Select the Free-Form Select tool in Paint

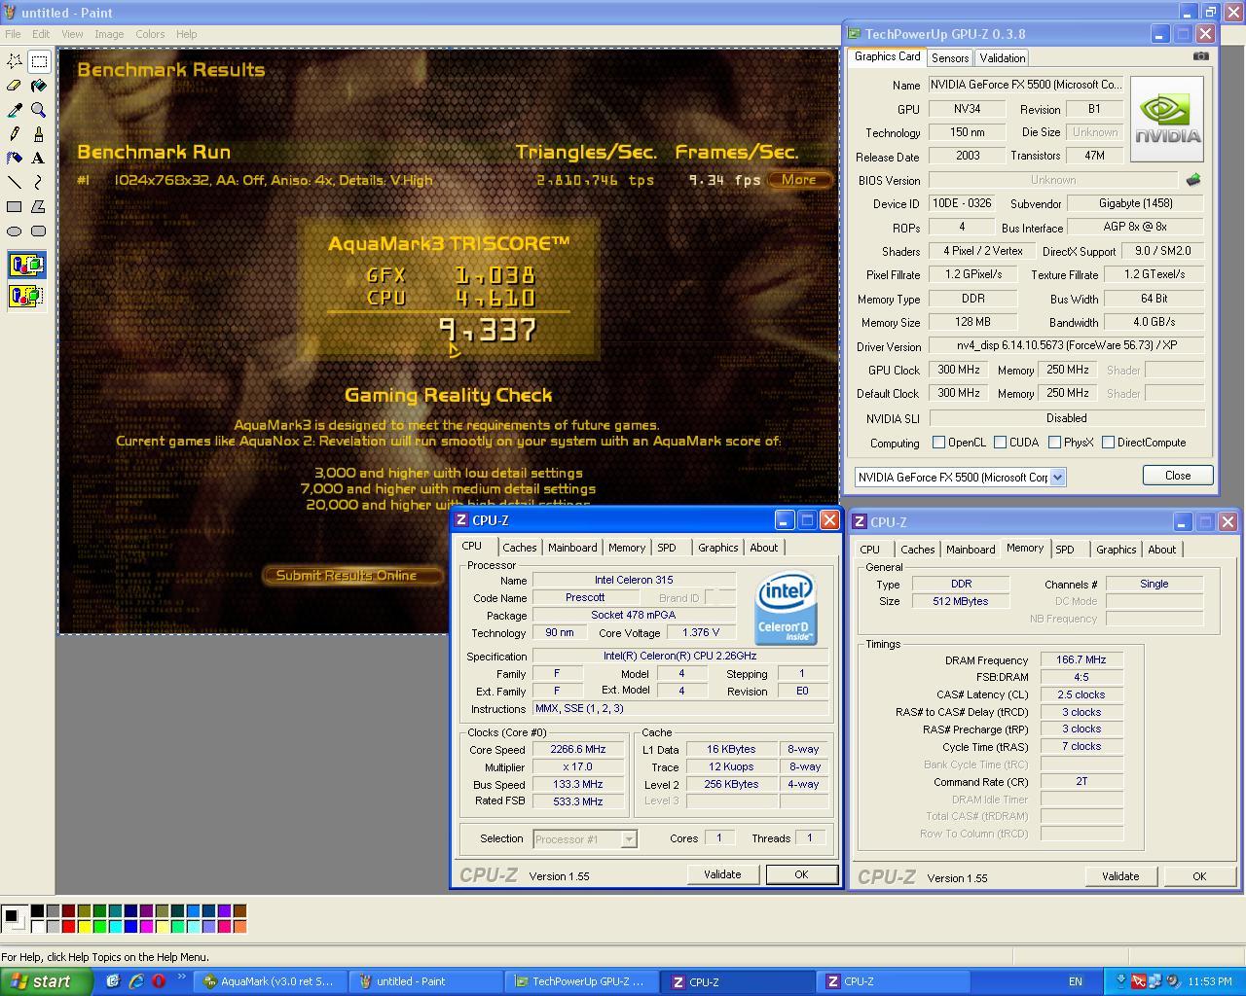(15, 61)
